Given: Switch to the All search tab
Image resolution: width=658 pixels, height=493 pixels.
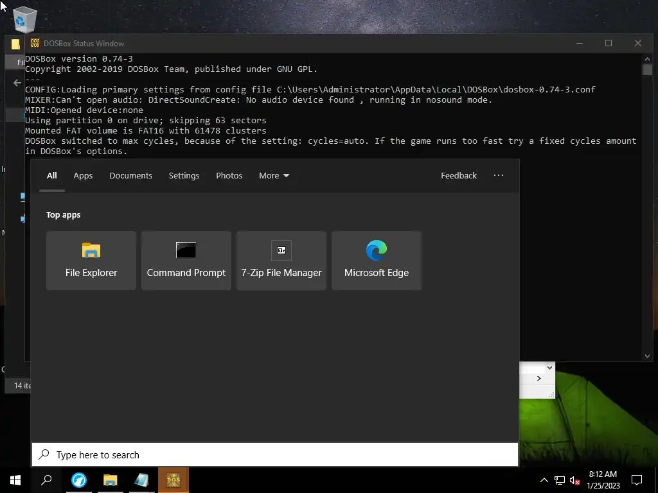Looking at the screenshot, I should 51,176.
